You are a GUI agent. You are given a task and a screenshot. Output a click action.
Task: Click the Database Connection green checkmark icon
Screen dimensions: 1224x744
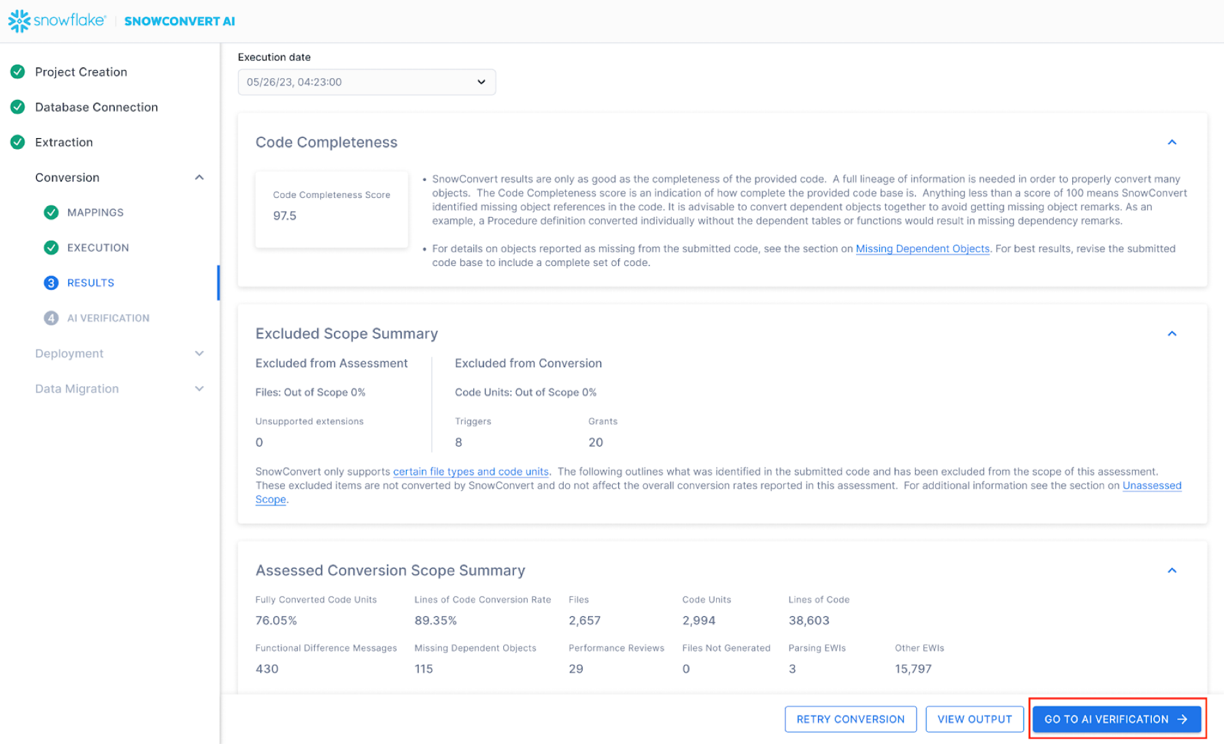pyautogui.click(x=18, y=107)
